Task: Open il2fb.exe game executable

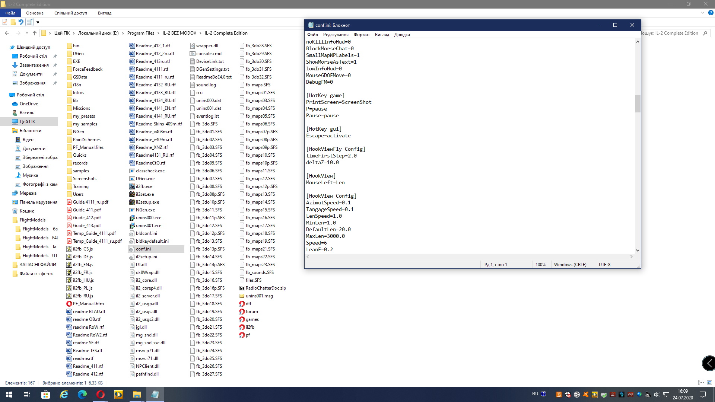Action: [x=144, y=186]
